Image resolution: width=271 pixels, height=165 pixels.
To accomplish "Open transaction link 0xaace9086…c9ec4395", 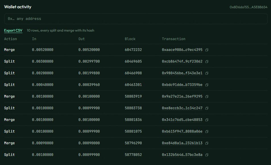I will tap(182, 50).
